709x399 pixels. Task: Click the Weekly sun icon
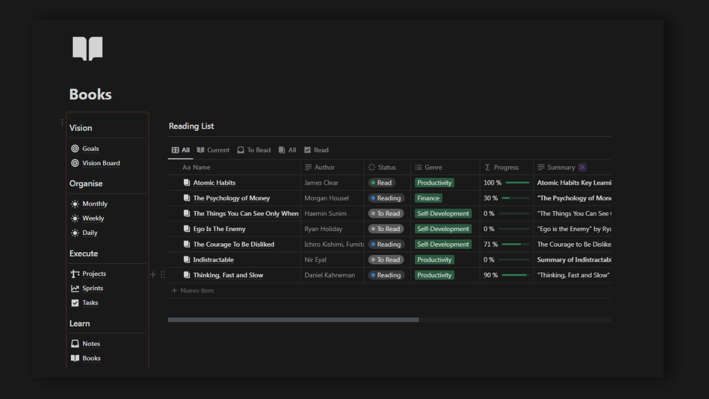click(75, 218)
